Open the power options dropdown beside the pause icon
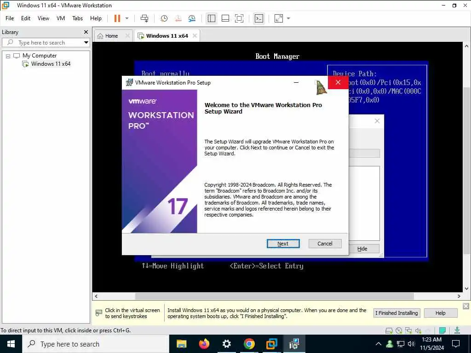Viewport: 471px width, 353px height. click(x=127, y=18)
